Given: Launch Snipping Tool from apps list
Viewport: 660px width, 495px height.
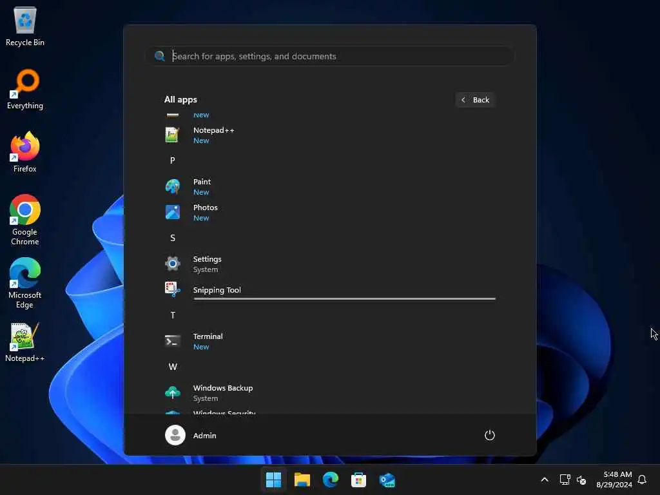Looking at the screenshot, I should (217, 290).
